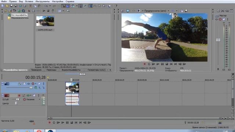
Task: Open the Overlays dropdown arrow in preview
Action: pos(177,11)
